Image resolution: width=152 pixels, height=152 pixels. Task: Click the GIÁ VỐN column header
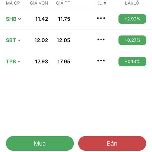(x=39, y=3)
